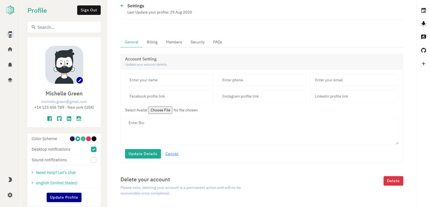Image resolution: width=430 pixels, height=207 pixels.
Task: Click the magnifier icon in the search box
Action: pyautogui.click(x=34, y=27)
